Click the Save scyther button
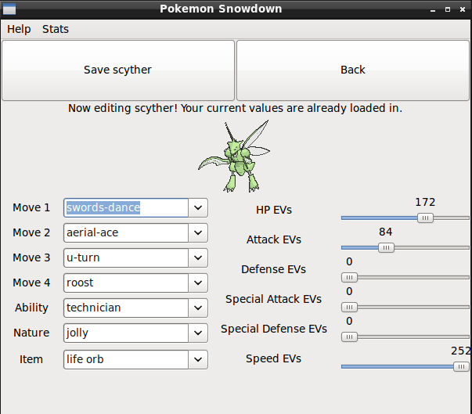 coord(118,70)
